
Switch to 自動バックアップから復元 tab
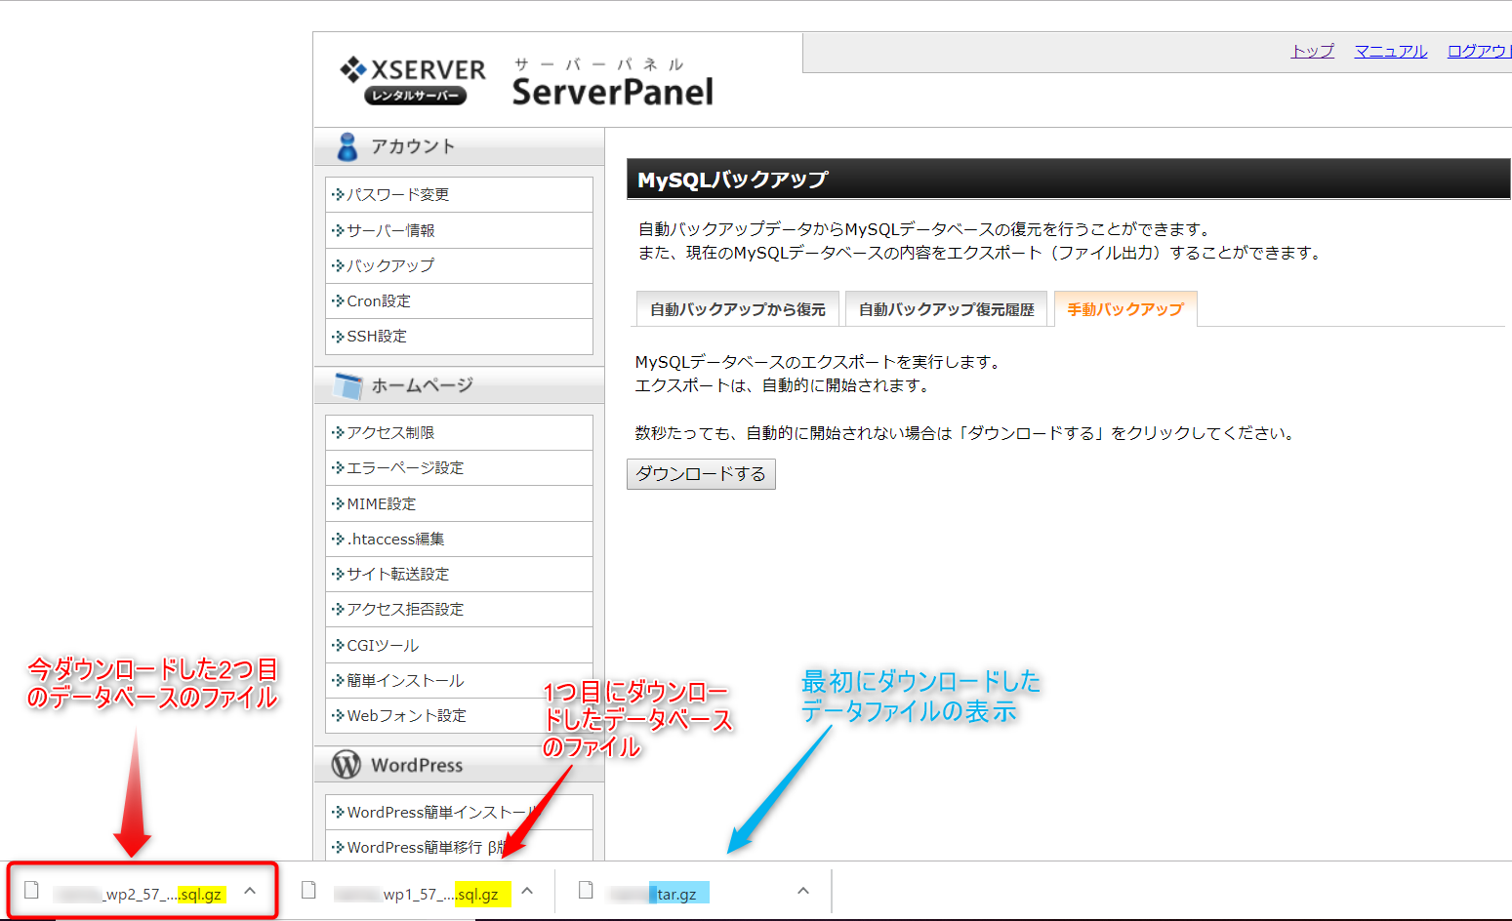[737, 309]
